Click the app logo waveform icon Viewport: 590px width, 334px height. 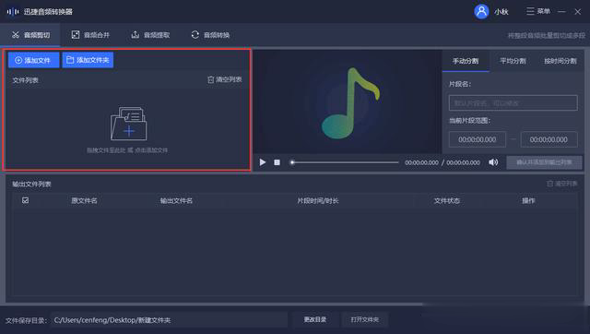[x=12, y=12]
